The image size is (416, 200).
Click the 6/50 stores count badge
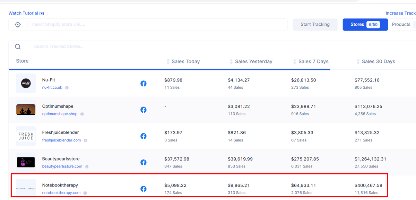pyautogui.click(x=373, y=25)
